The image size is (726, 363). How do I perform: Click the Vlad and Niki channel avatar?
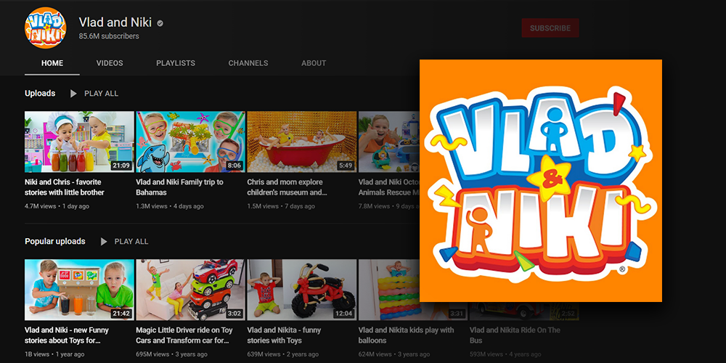click(45, 28)
